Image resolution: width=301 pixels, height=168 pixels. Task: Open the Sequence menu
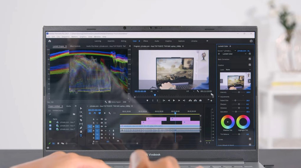coord(66,37)
